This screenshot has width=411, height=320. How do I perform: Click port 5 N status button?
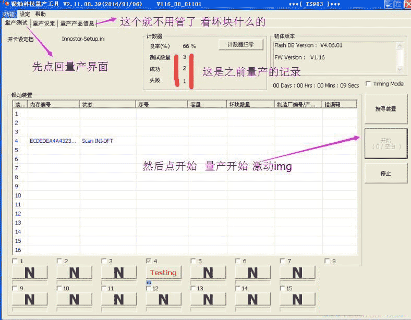click(208, 273)
